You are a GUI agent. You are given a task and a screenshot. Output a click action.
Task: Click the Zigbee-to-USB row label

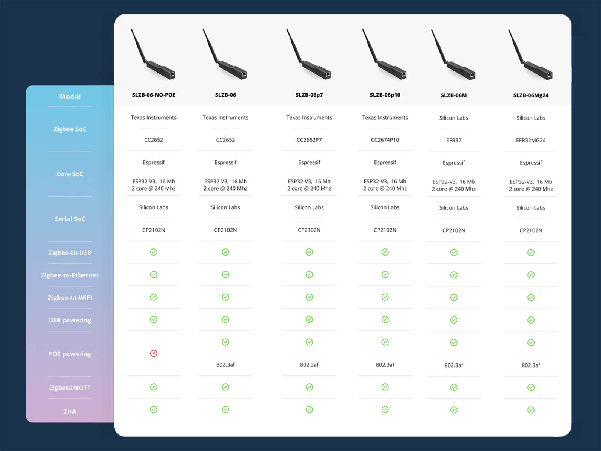(x=70, y=253)
